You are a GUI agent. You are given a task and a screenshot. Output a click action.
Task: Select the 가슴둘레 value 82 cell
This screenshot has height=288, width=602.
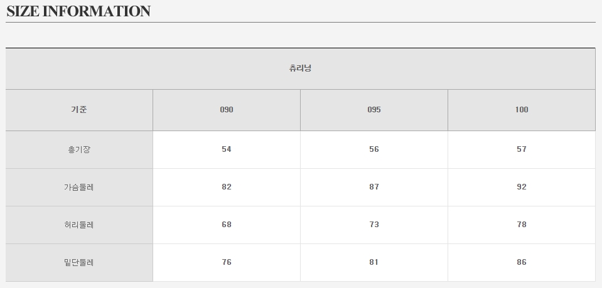tap(227, 187)
